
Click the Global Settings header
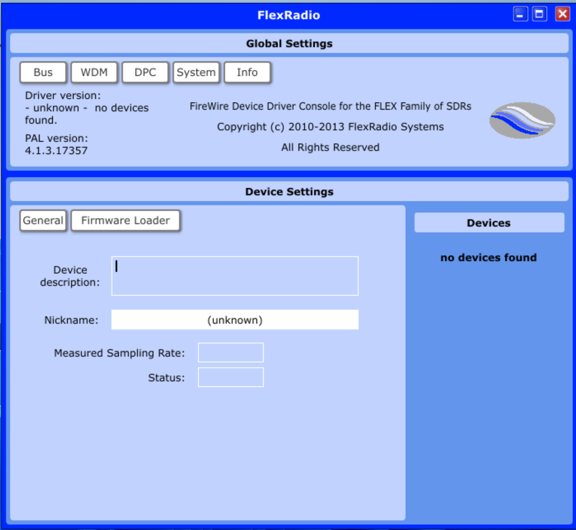coord(289,43)
